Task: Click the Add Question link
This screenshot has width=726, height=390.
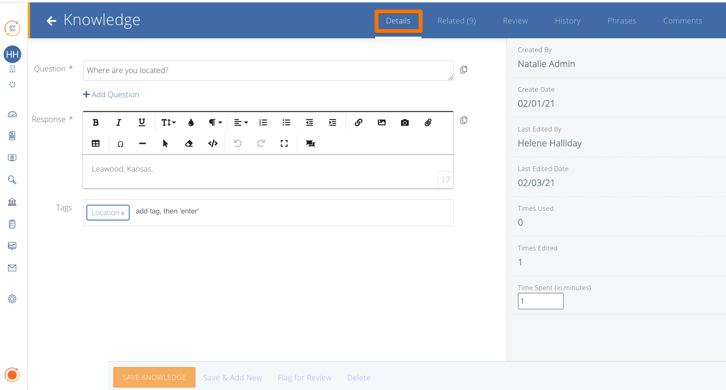Action: (x=111, y=94)
